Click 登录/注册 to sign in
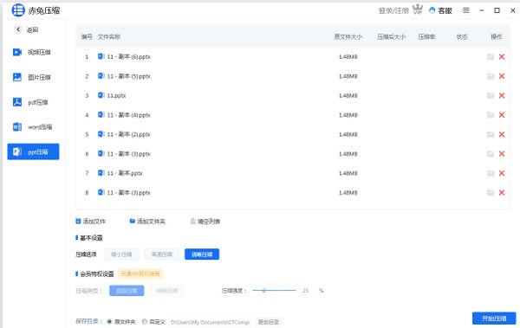The height and width of the screenshot is (328, 520). pos(393,11)
